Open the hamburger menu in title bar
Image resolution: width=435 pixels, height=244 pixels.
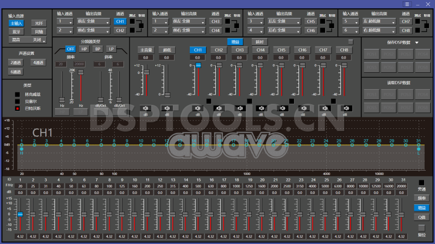coord(406,4)
